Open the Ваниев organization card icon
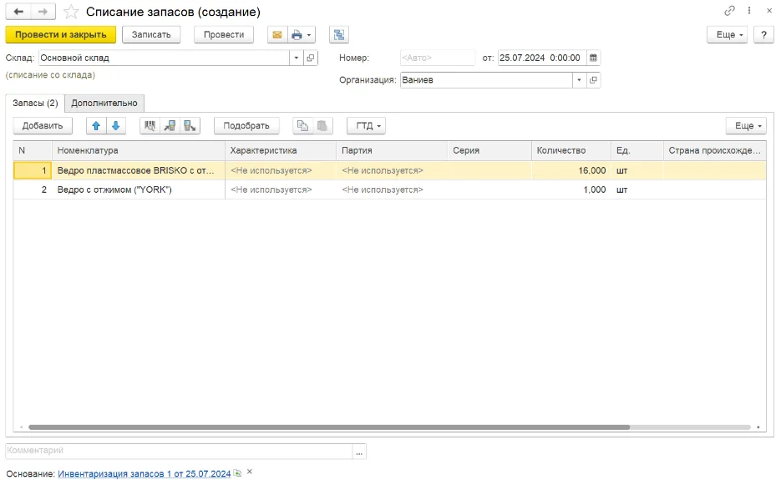This screenshot has height=480, width=781. pos(593,79)
